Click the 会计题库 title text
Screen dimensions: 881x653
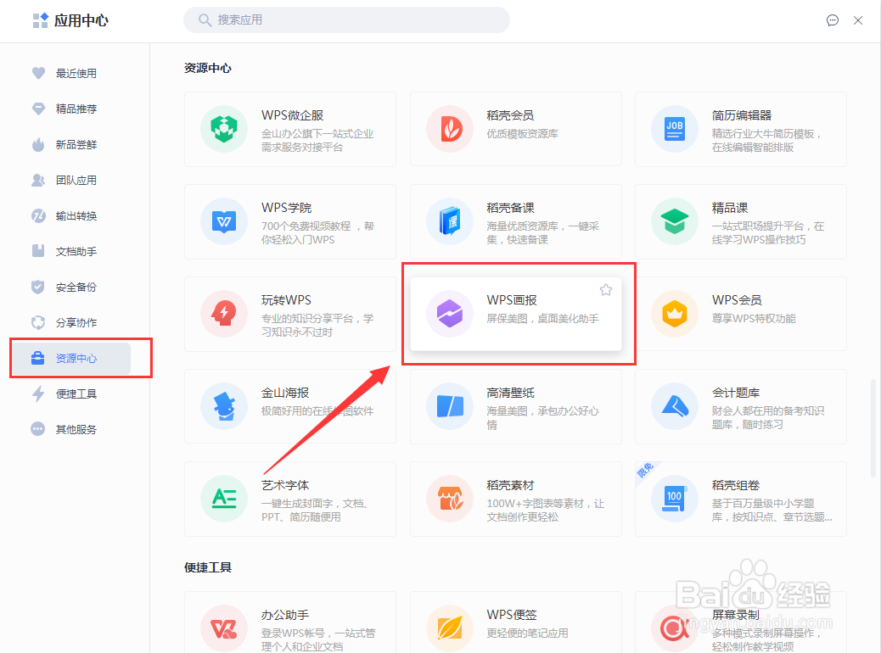pos(736,393)
